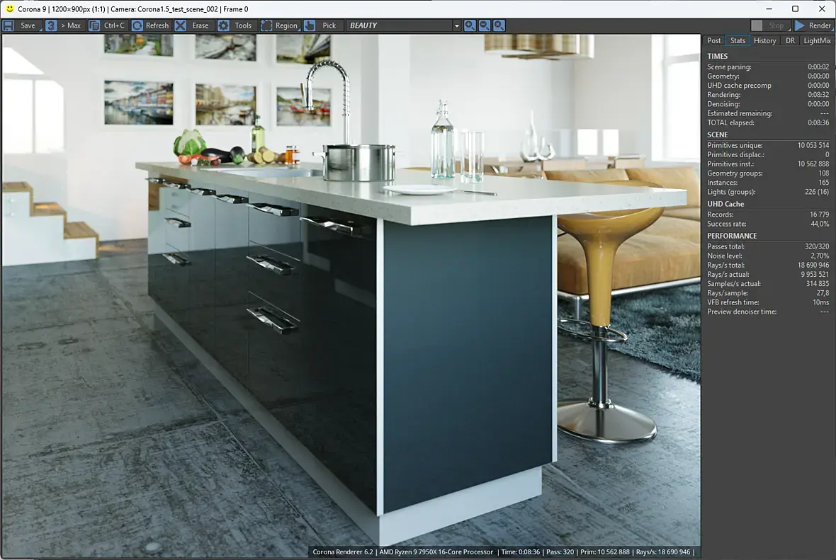836x560 pixels.
Task: Zoom out with the magnifier minus icon
Action: click(x=485, y=25)
